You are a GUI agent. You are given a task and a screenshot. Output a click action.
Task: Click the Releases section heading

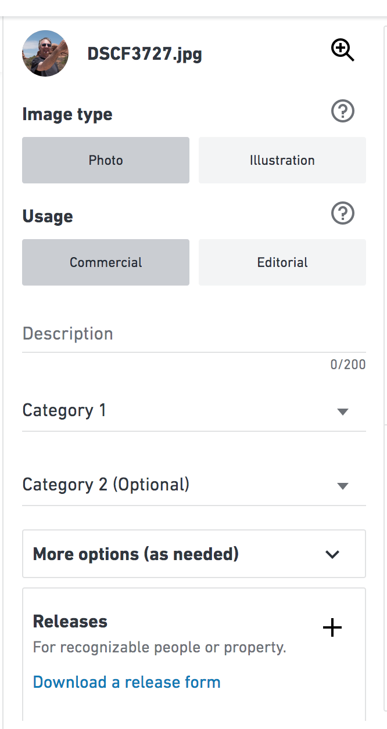[x=70, y=622]
